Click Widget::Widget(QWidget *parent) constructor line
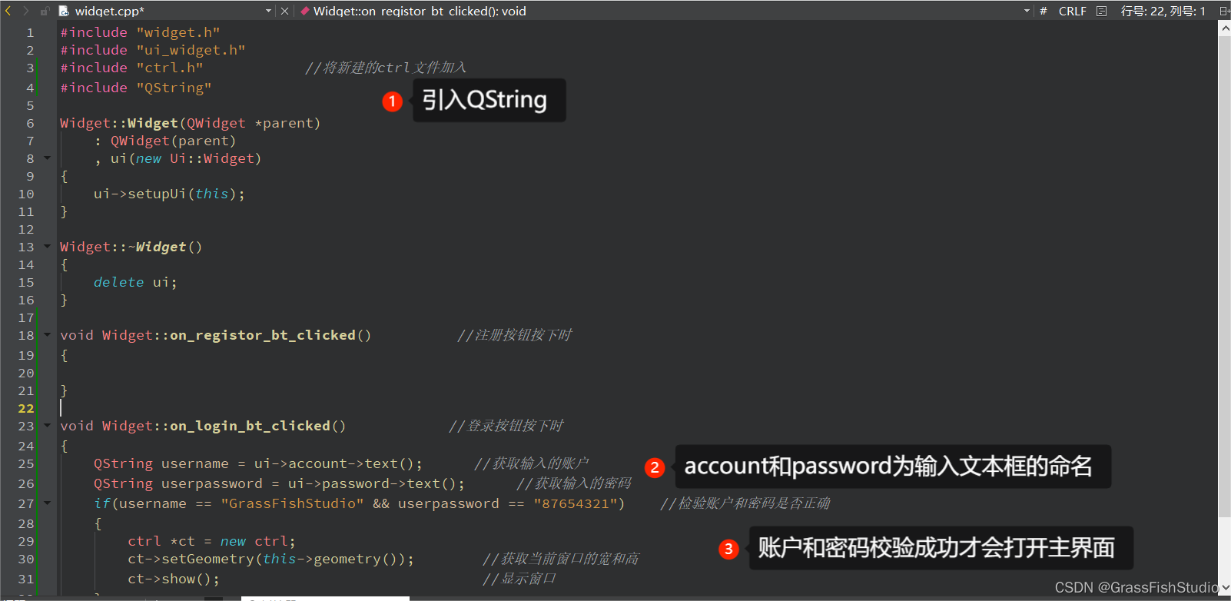Screen dimensions: 1231x601 (x=191, y=123)
